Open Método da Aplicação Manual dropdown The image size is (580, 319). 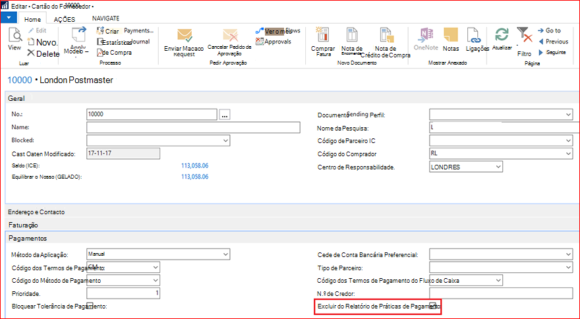(x=225, y=254)
